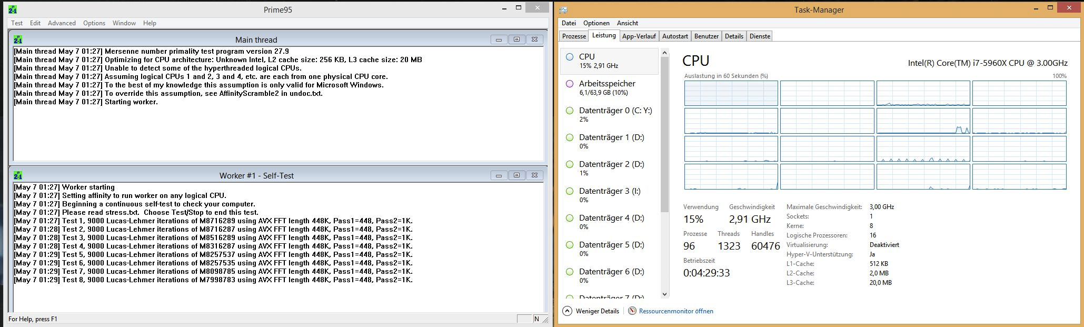Switch to the Benutzer tab
Screen dimensions: 1084x327
pyautogui.click(x=707, y=36)
